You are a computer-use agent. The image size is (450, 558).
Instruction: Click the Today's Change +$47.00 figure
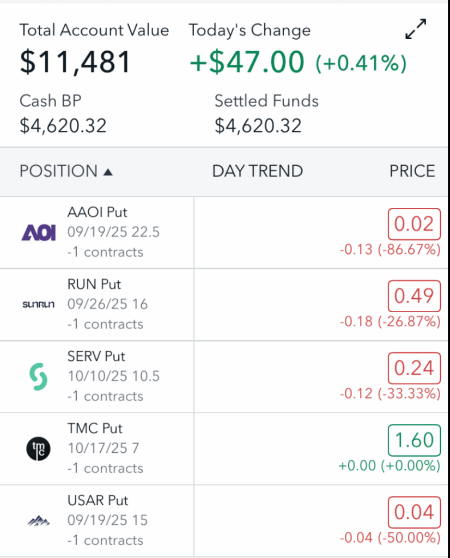[246, 62]
